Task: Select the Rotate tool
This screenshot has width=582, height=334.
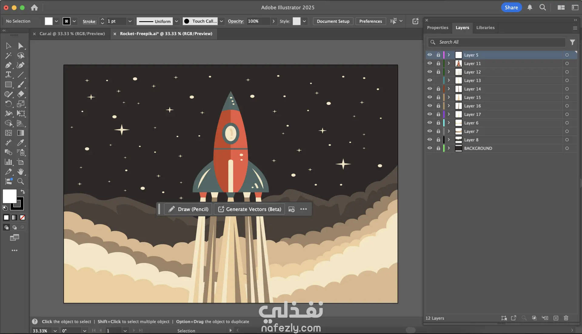Action: click(8, 104)
